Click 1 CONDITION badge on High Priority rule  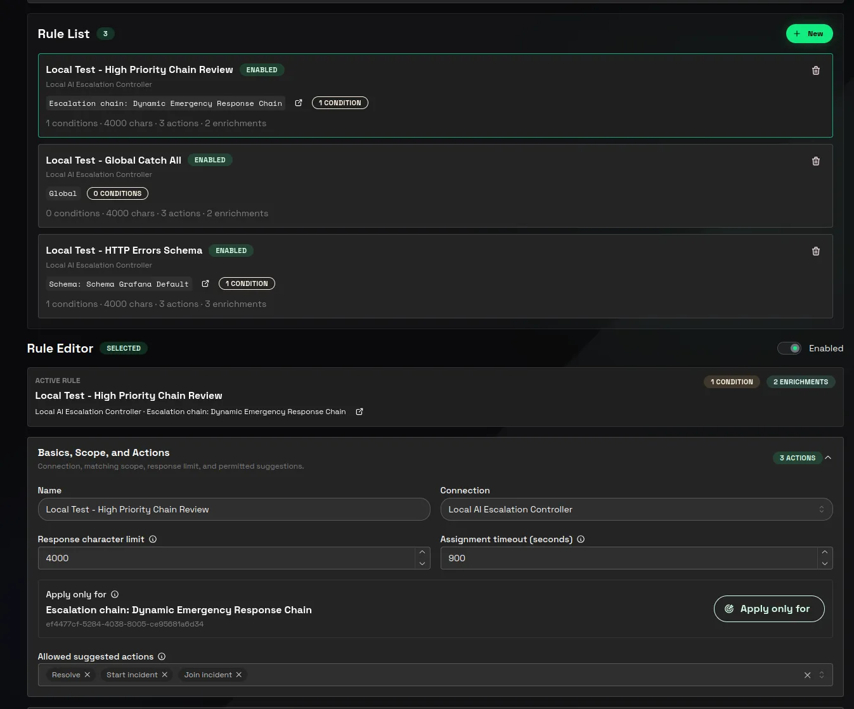340,103
